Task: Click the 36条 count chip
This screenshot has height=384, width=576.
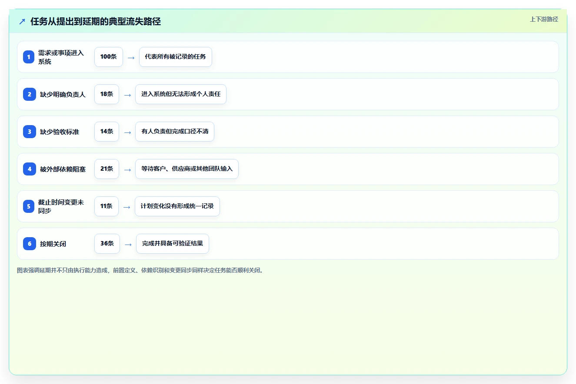Action: coord(107,244)
